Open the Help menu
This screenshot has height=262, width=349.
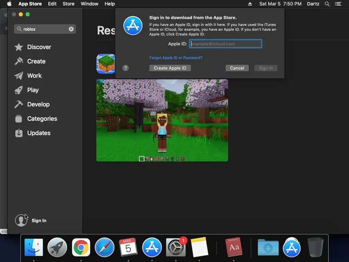point(110,4)
